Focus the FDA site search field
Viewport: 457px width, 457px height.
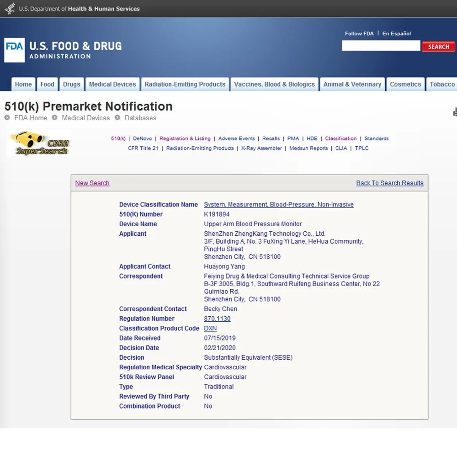tap(381, 46)
